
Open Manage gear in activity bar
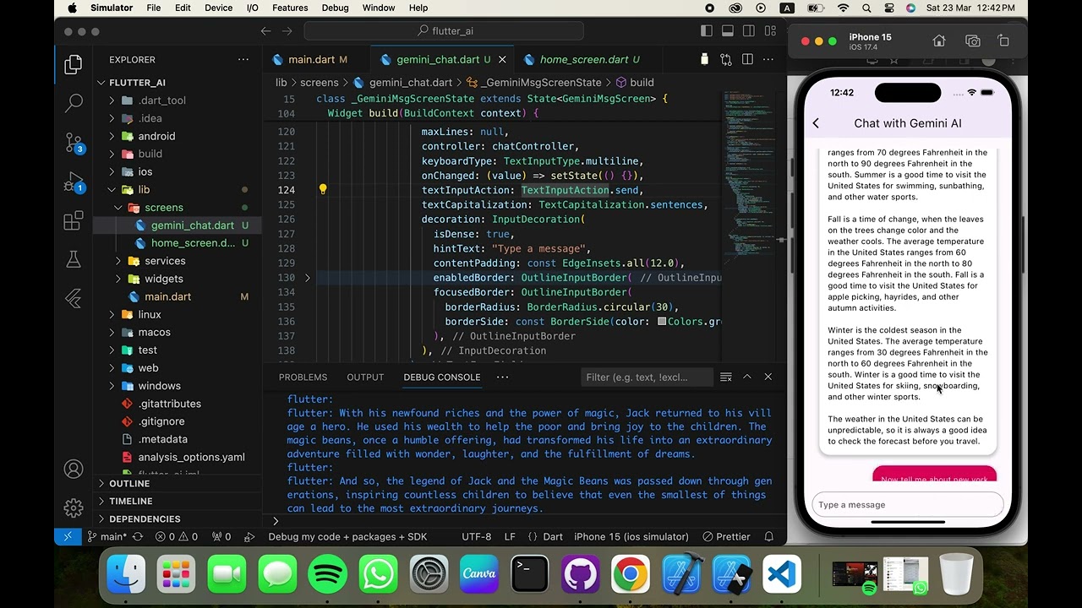[x=74, y=508]
